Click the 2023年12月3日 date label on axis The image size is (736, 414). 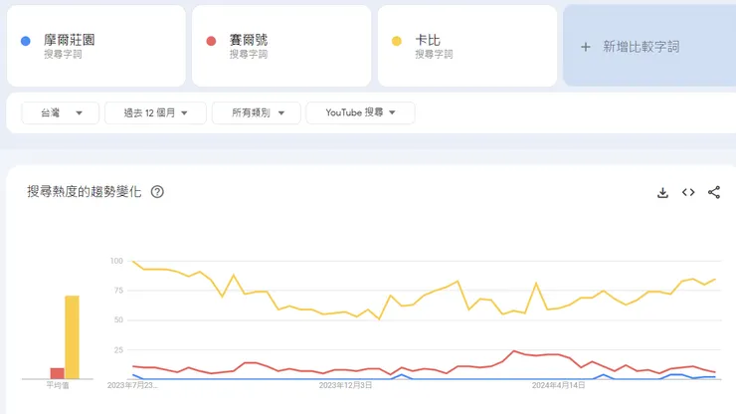[345, 384]
